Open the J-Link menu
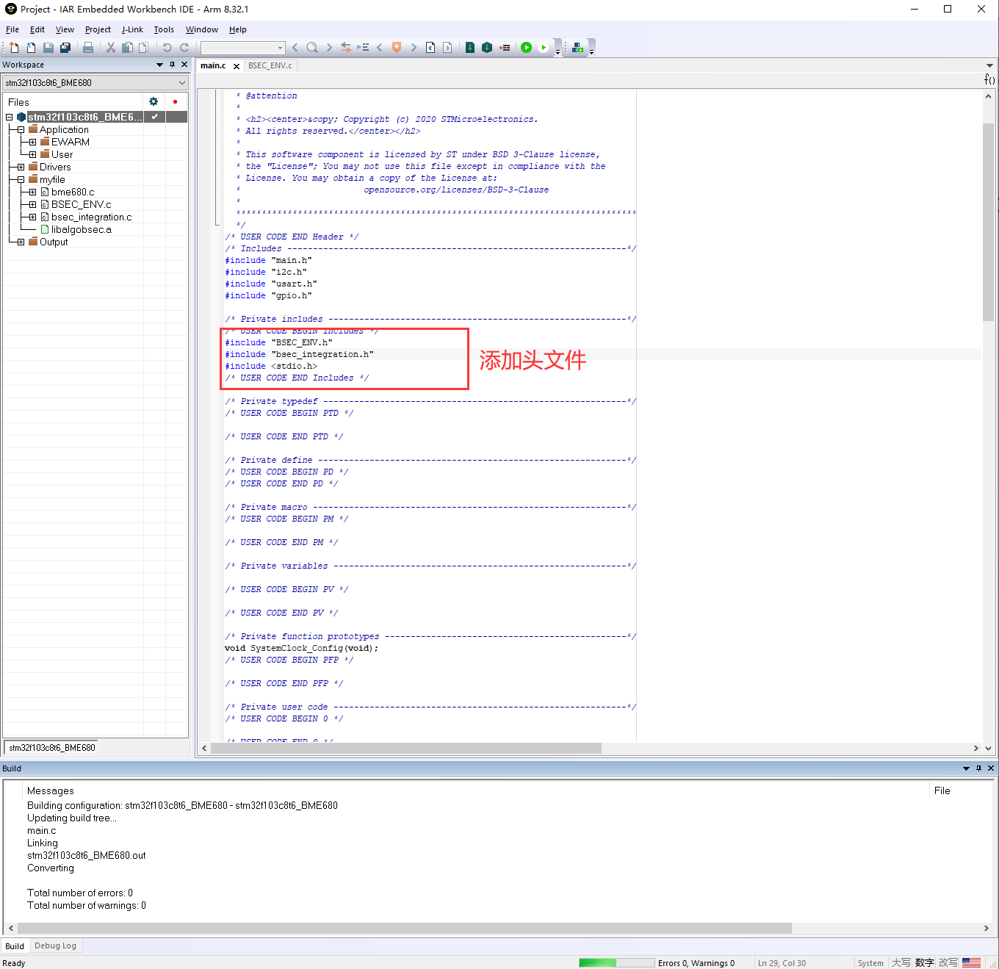Screen dimensions: 999x969 (x=132, y=29)
